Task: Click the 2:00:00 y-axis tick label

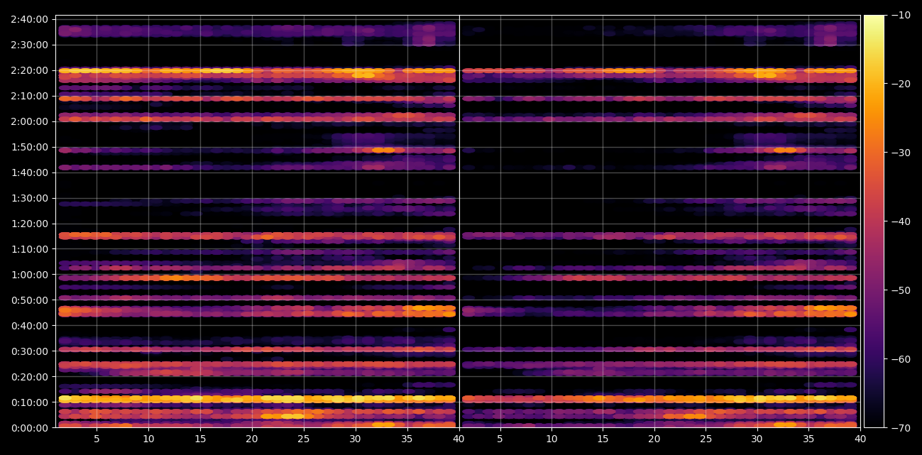Action: click(x=30, y=121)
